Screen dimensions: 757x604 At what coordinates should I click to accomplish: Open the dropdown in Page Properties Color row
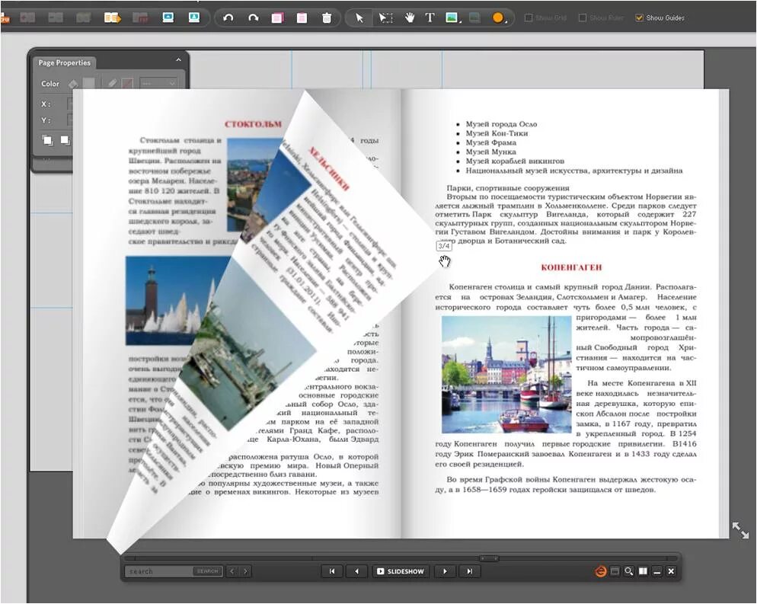tap(158, 84)
